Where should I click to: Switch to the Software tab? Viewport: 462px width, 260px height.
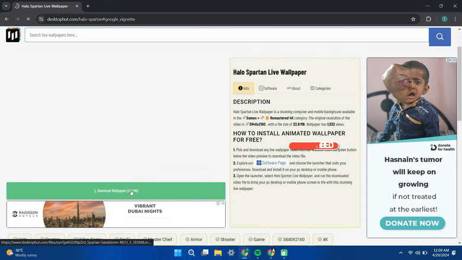(x=268, y=88)
